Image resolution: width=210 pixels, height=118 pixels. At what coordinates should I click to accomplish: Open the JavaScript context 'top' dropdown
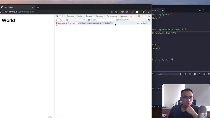click(75, 20)
